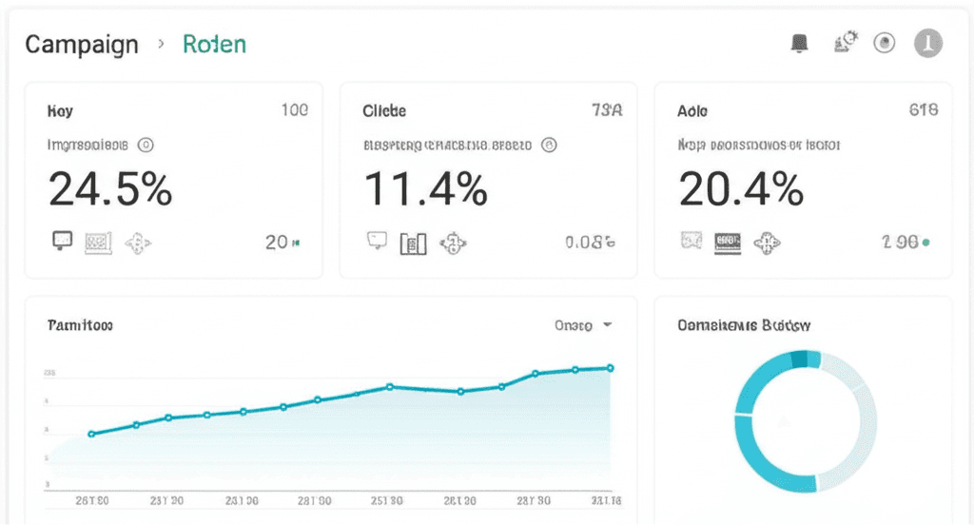This screenshot has width=974, height=525.
Task: Click the 0.086 value in the 11.4% card
Action: tap(590, 243)
